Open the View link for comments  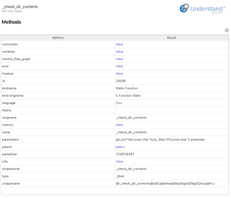pyautogui.click(x=119, y=44)
